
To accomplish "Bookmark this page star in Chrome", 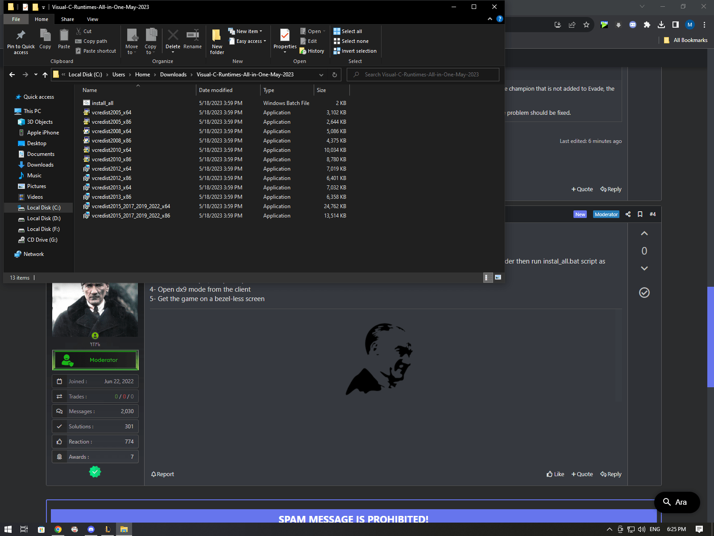I will [586, 25].
